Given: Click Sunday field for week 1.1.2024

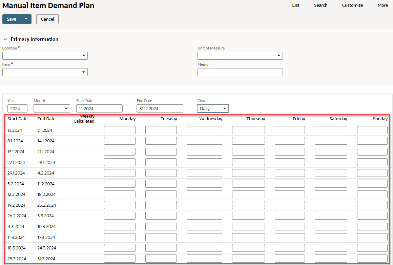Looking at the screenshot, I should pos(372,130).
